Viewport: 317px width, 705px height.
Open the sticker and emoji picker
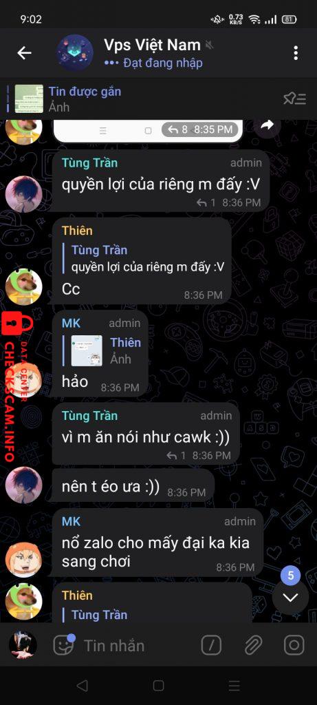tap(63, 646)
